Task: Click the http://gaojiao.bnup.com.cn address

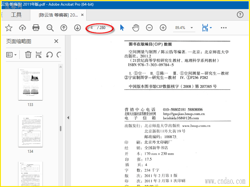Action: [184, 114]
